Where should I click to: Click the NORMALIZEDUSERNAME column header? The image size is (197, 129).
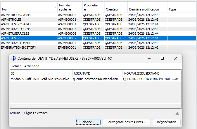click(152, 73)
